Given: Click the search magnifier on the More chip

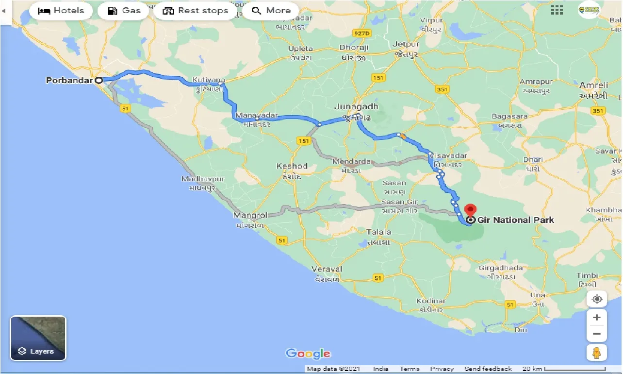Looking at the screenshot, I should [256, 10].
